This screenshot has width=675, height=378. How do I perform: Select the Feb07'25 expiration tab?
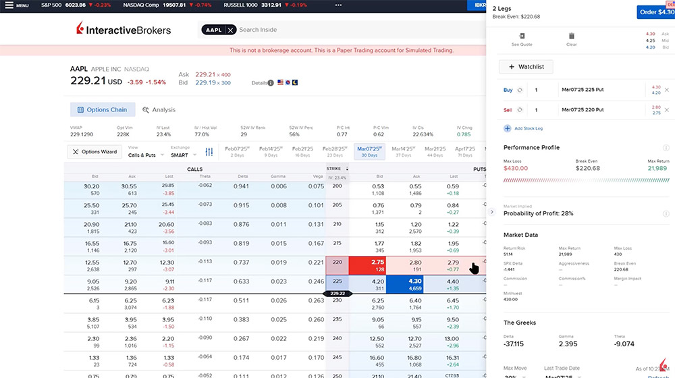point(237,152)
